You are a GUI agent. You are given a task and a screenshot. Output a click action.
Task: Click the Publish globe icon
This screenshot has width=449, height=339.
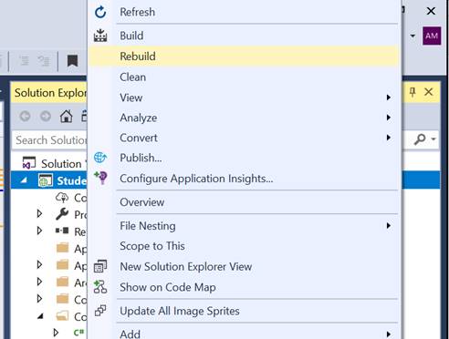pos(100,158)
